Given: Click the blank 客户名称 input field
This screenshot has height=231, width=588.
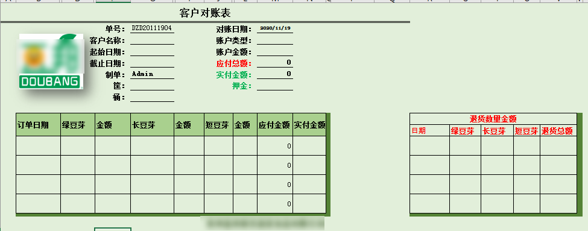Looking at the screenshot, I should 152,40.
